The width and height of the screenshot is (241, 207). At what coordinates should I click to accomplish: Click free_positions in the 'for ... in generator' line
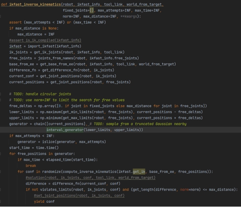pos(32,154)
